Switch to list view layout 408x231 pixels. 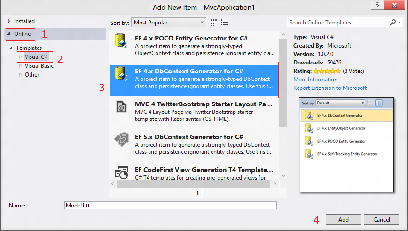(x=224, y=22)
